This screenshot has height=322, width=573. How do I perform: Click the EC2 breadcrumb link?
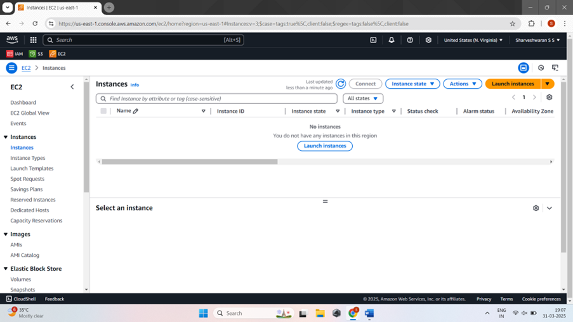click(x=26, y=68)
